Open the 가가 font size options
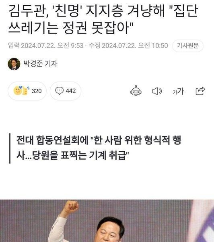Viewport: 214px width, 242px height. (178, 91)
